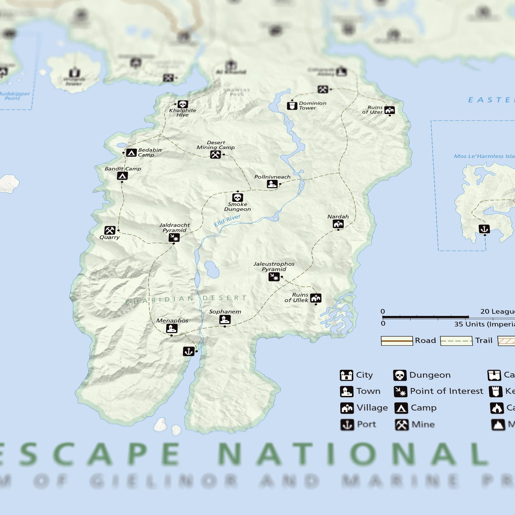Click the Ruins of Uzer village icon
Screen dimensions: 515x515
click(389, 110)
